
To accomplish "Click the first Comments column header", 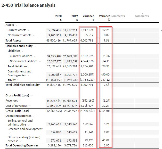I will 118,16.
